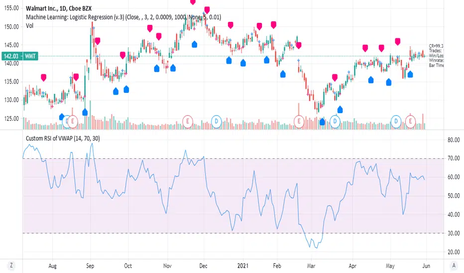Click the dividend D marker in March

tap(335, 121)
